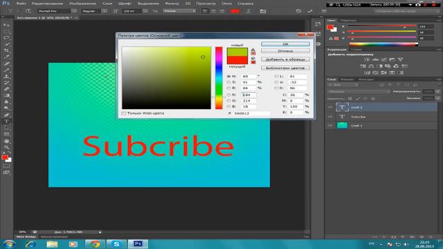The height and width of the screenshot is (249, 443).
Task: Select the S saturation radio button
Action: click(x=228, y=82)
